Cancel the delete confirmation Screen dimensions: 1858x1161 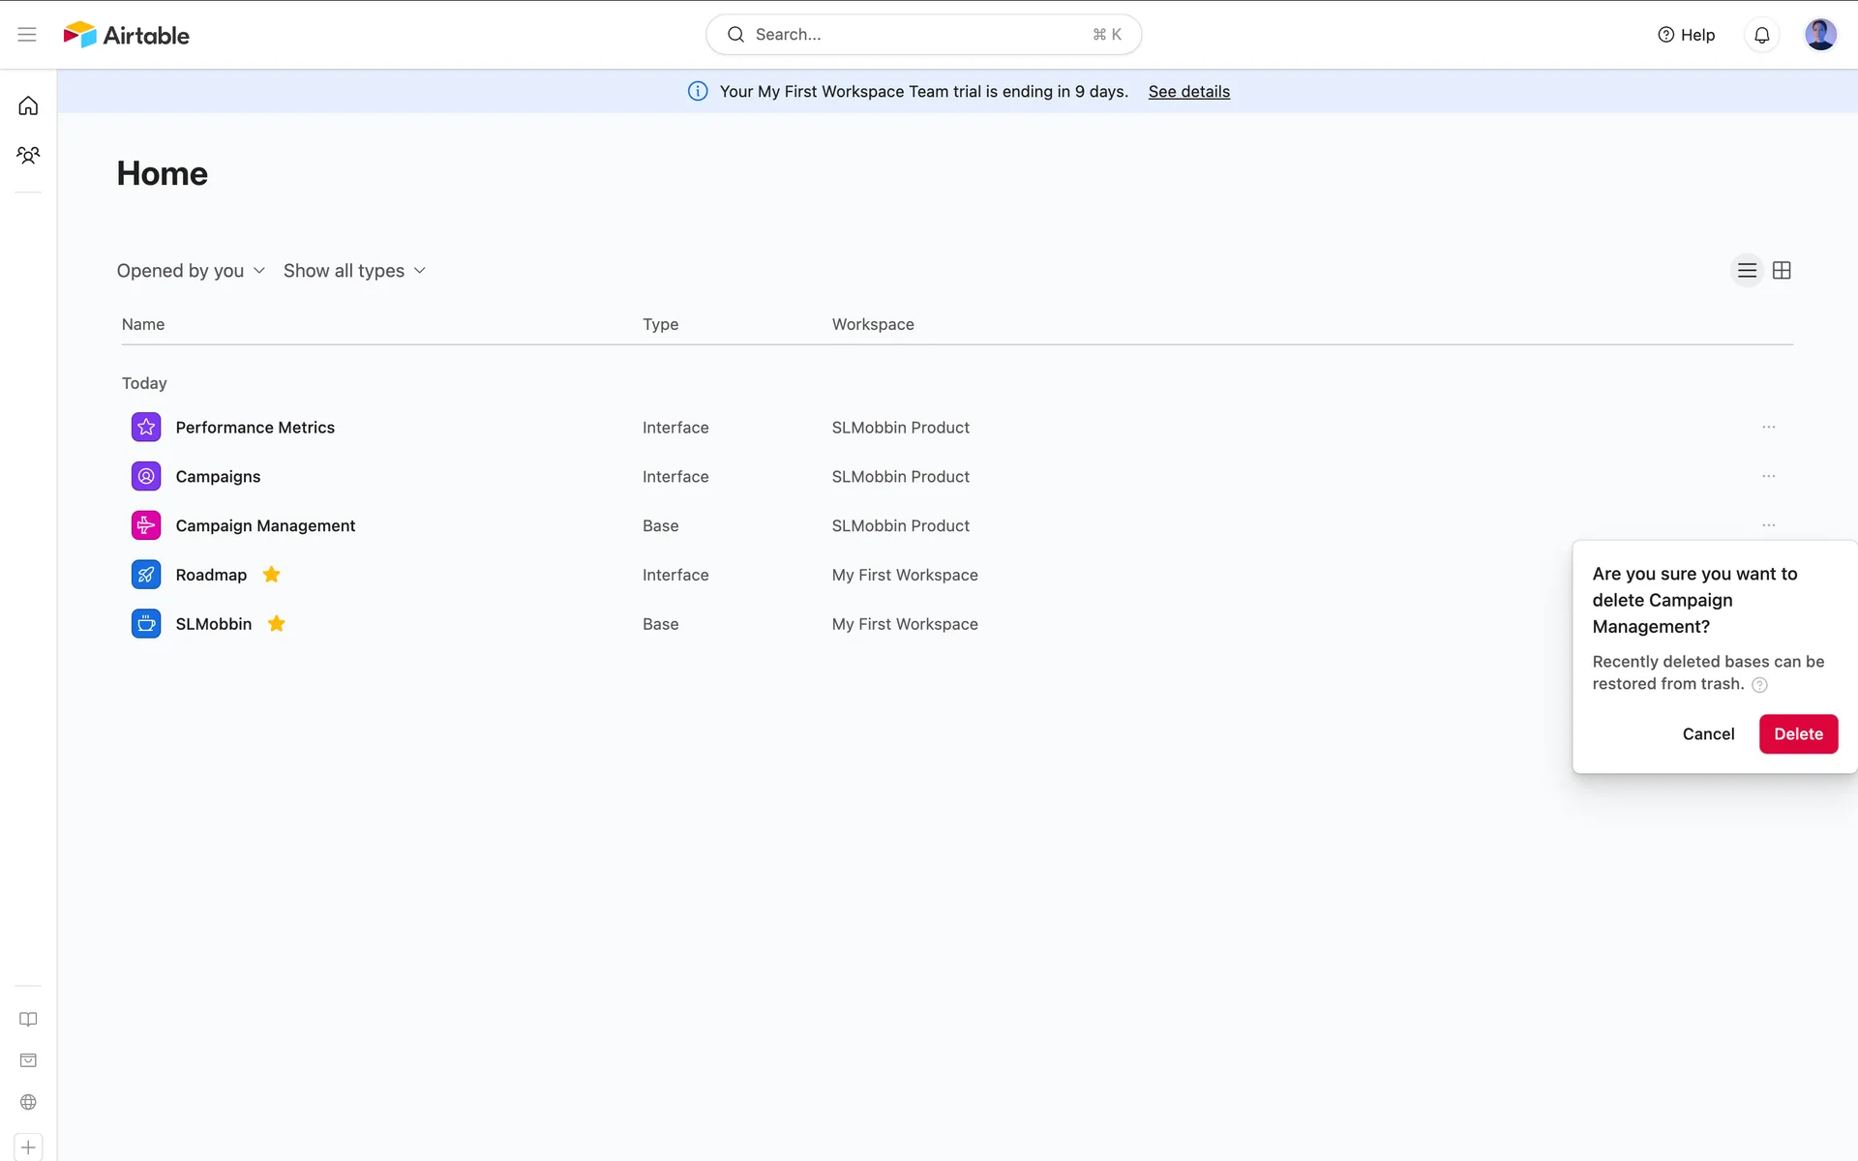pos(1708,733)
